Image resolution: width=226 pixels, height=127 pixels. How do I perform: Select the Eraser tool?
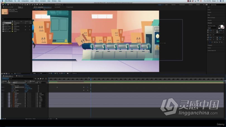[37, 5]
